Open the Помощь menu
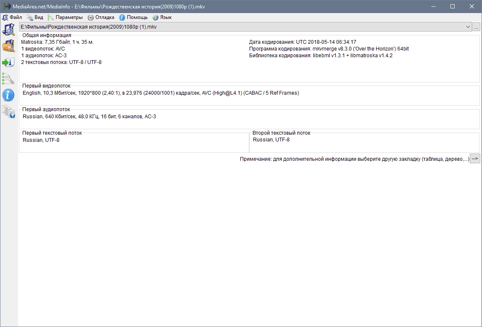Image resolution: width=482 pixels, height=327 pixels. click(x=133, y=17)
